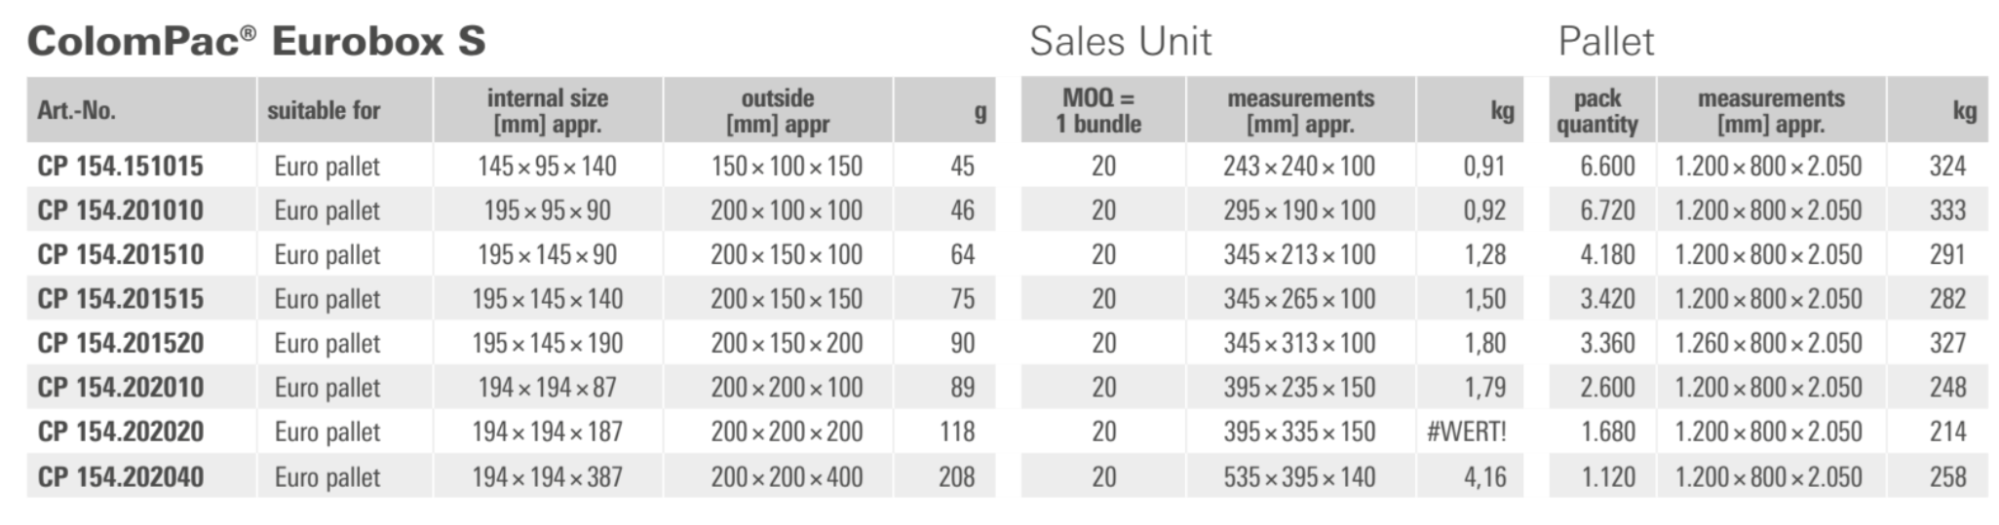Click the 'suitable for' column header
The height and width of the screenshot is (525, 1999).
tap(324, 110)
